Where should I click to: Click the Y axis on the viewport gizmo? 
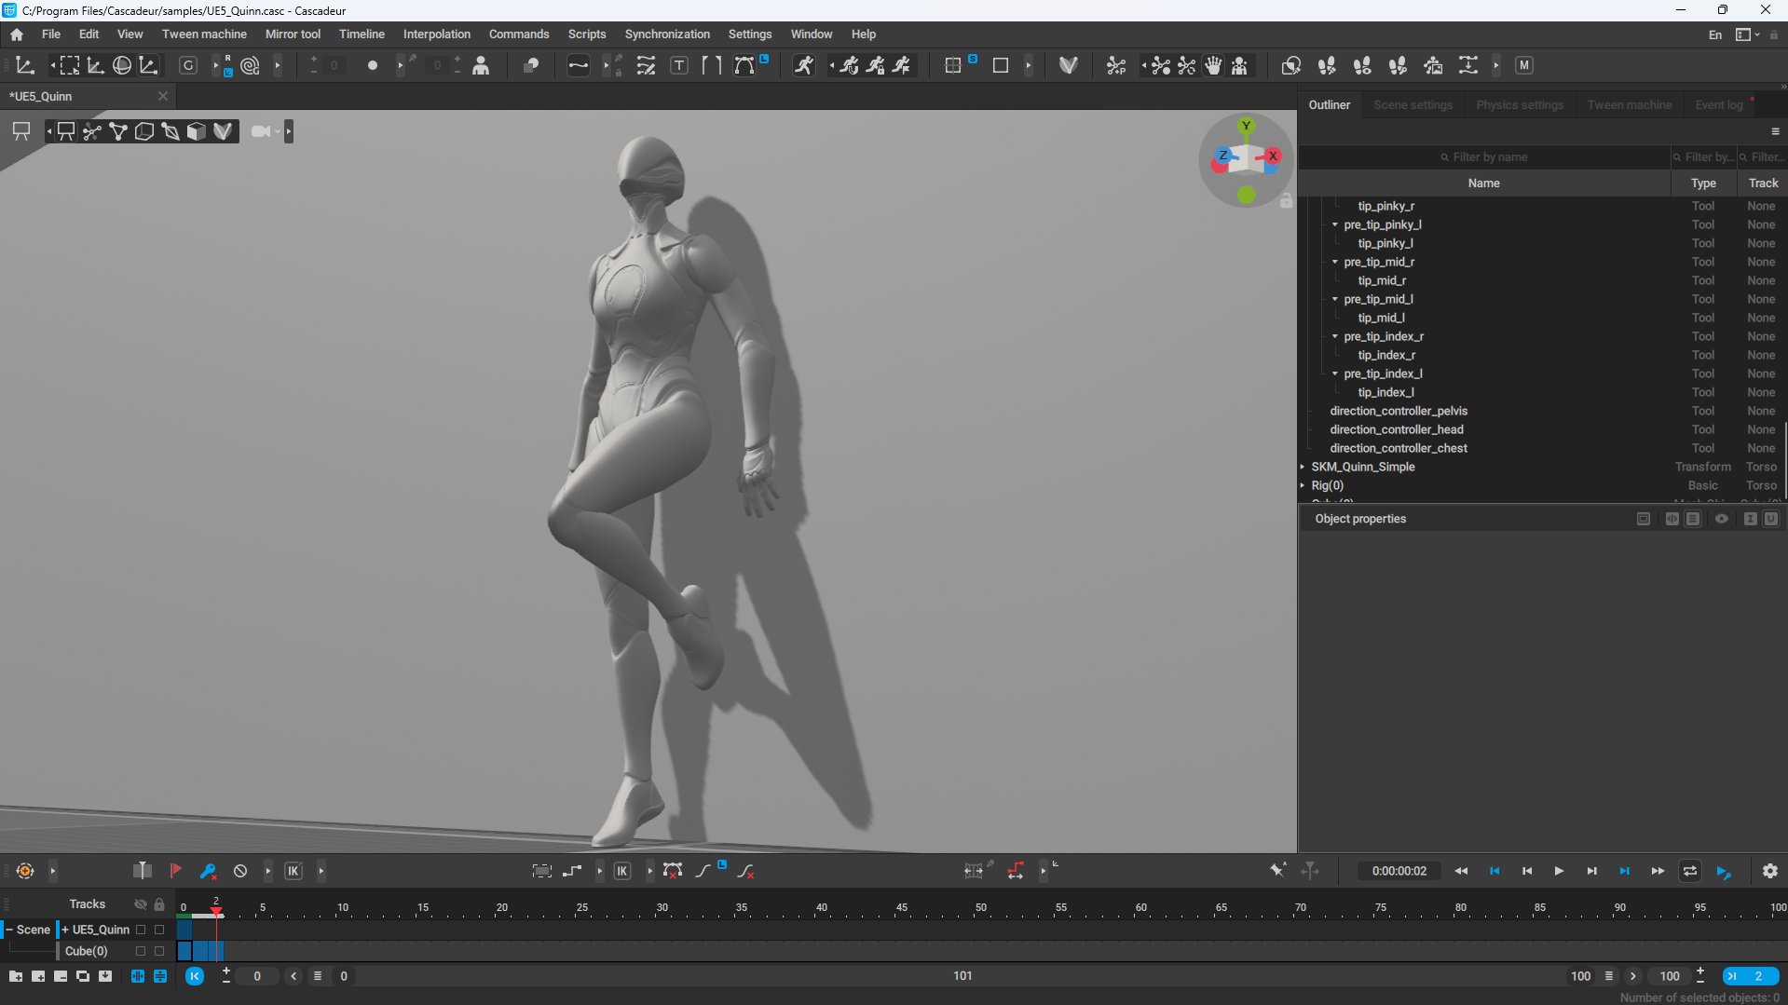[x=1246, y=126]
